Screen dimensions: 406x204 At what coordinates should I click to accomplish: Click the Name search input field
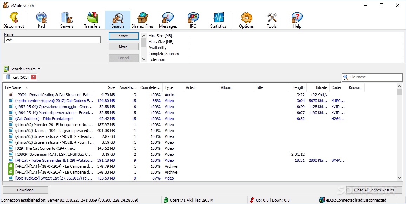(52, 40)
